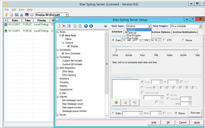Click the padlock icon in main window toolbar
The height and width of the screenshot is (128, 205).
[6, 15]
